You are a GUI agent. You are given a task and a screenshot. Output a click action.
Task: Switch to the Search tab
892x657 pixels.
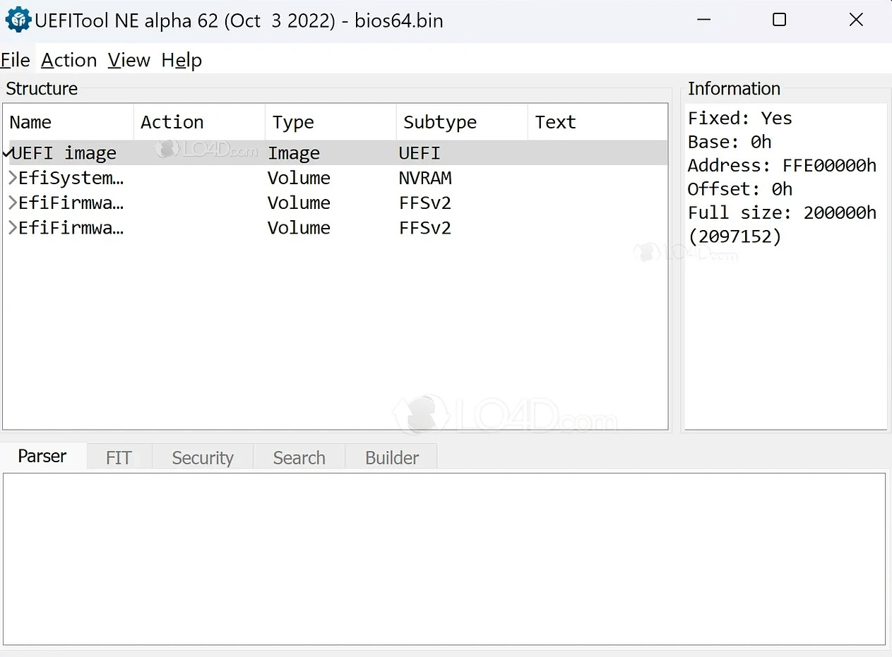click(299, 458)
